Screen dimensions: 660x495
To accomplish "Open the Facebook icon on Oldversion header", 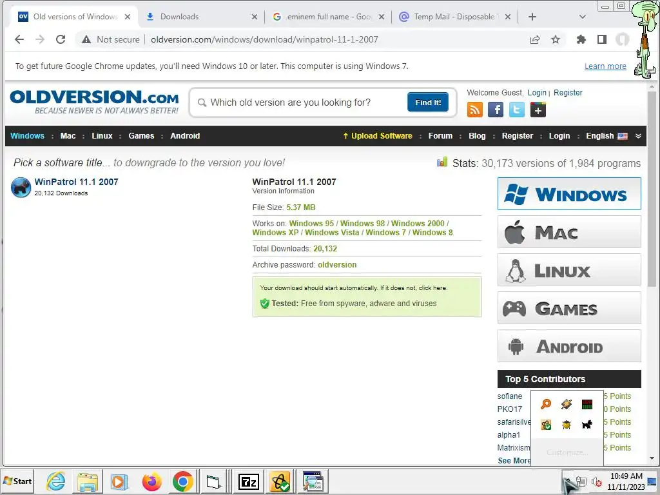I will coord(496,110).
